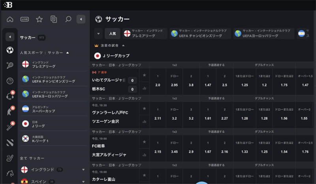316x184 pixels.
Task: Select 1.33 1またはドロー on FC岐阜 match
Action: (245, 148)
